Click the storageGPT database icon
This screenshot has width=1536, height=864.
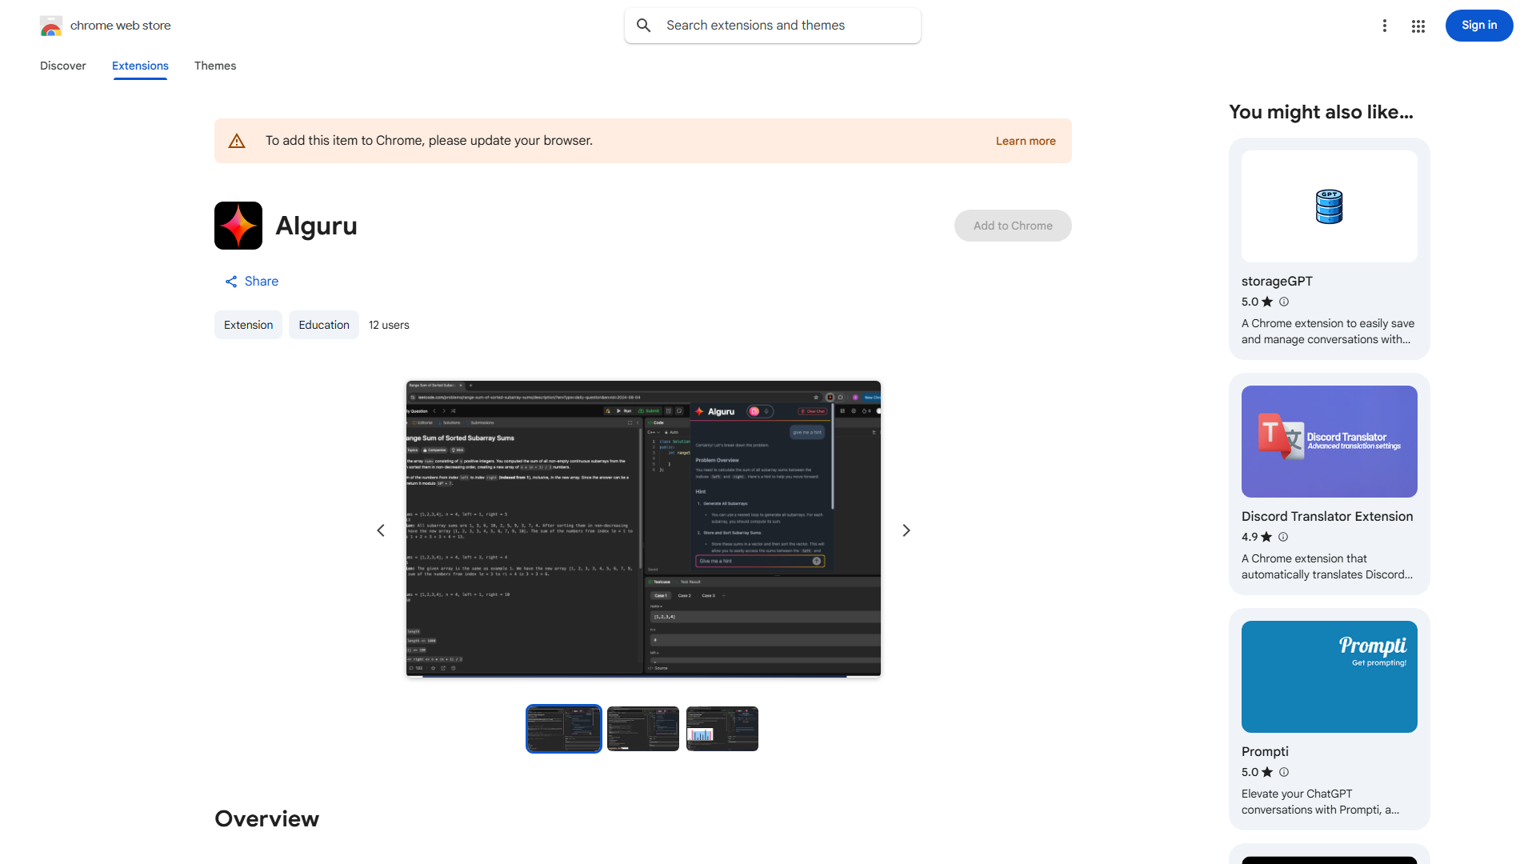coord(1329,206)
